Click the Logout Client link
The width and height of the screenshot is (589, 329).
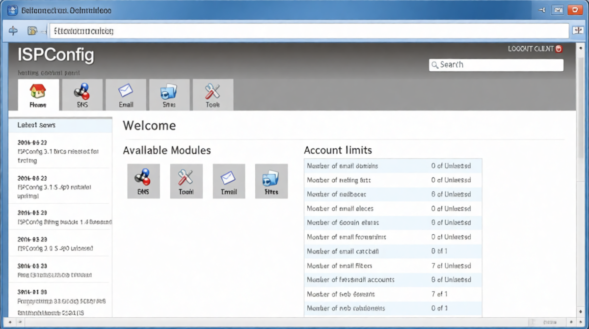point(530,49)
